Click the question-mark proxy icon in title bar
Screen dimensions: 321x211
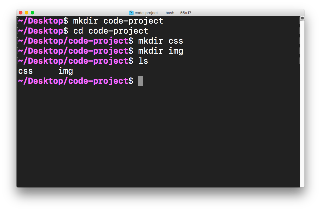(131, 13)
